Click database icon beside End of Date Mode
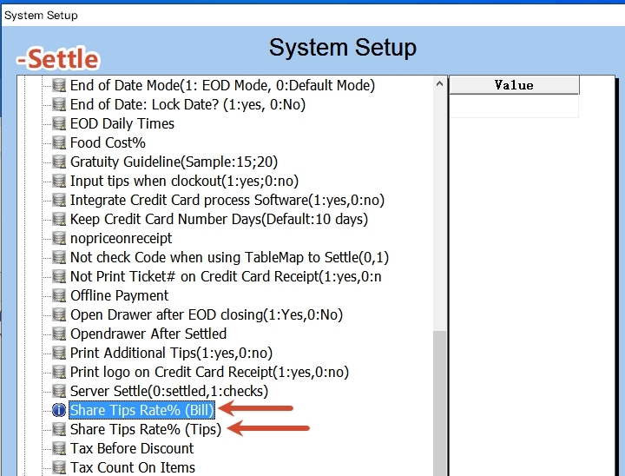 pyautogui.click(x=59, y=85)
